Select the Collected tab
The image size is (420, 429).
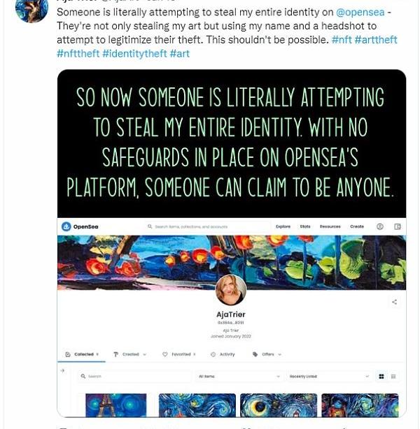82,354
